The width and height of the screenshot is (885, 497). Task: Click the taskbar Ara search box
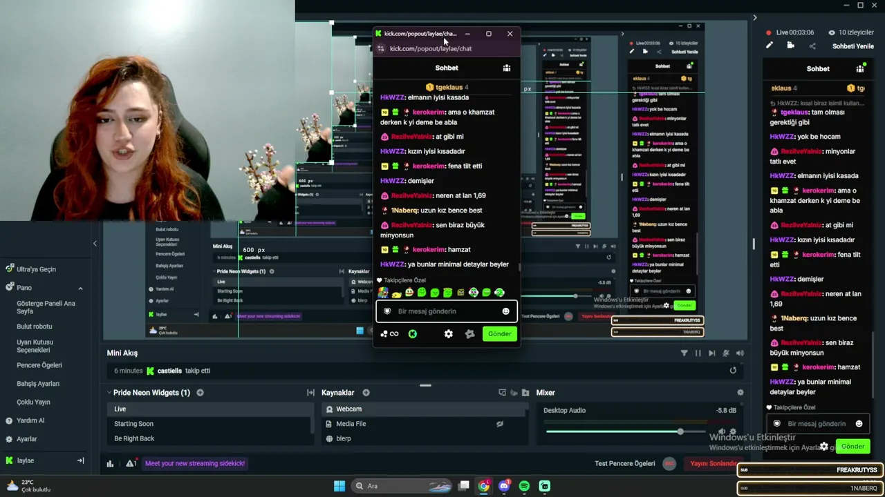402,486
